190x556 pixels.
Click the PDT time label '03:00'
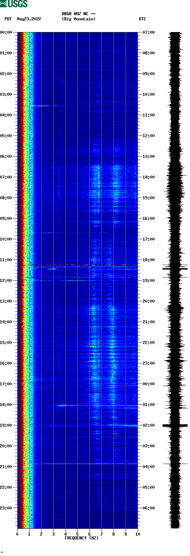click(x=6, y=94)
